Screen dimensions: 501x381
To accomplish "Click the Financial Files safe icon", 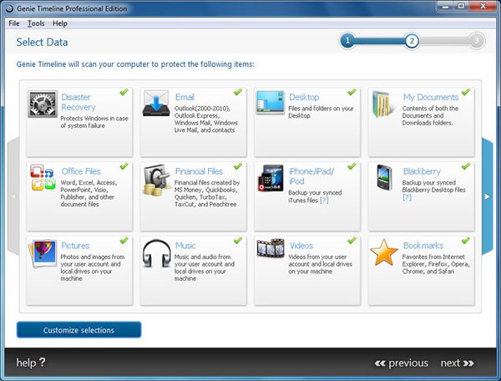I will point(157,180).
